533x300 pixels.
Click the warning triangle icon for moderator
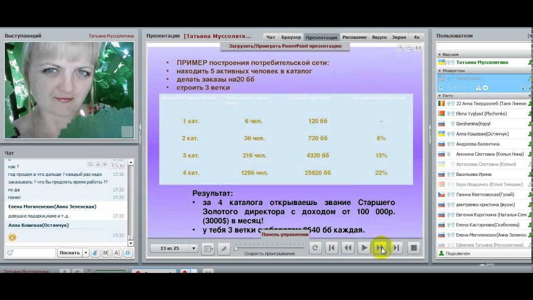(479, 88)
